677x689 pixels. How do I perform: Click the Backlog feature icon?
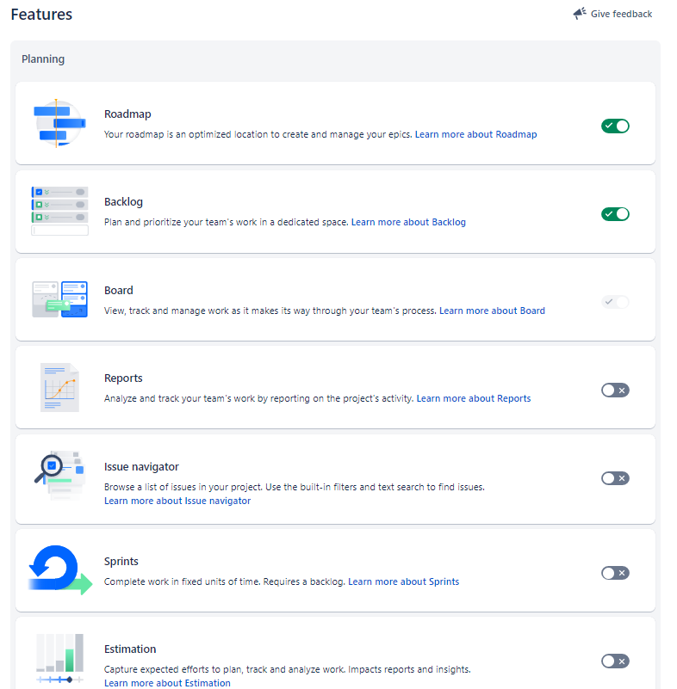coord(59,211)
